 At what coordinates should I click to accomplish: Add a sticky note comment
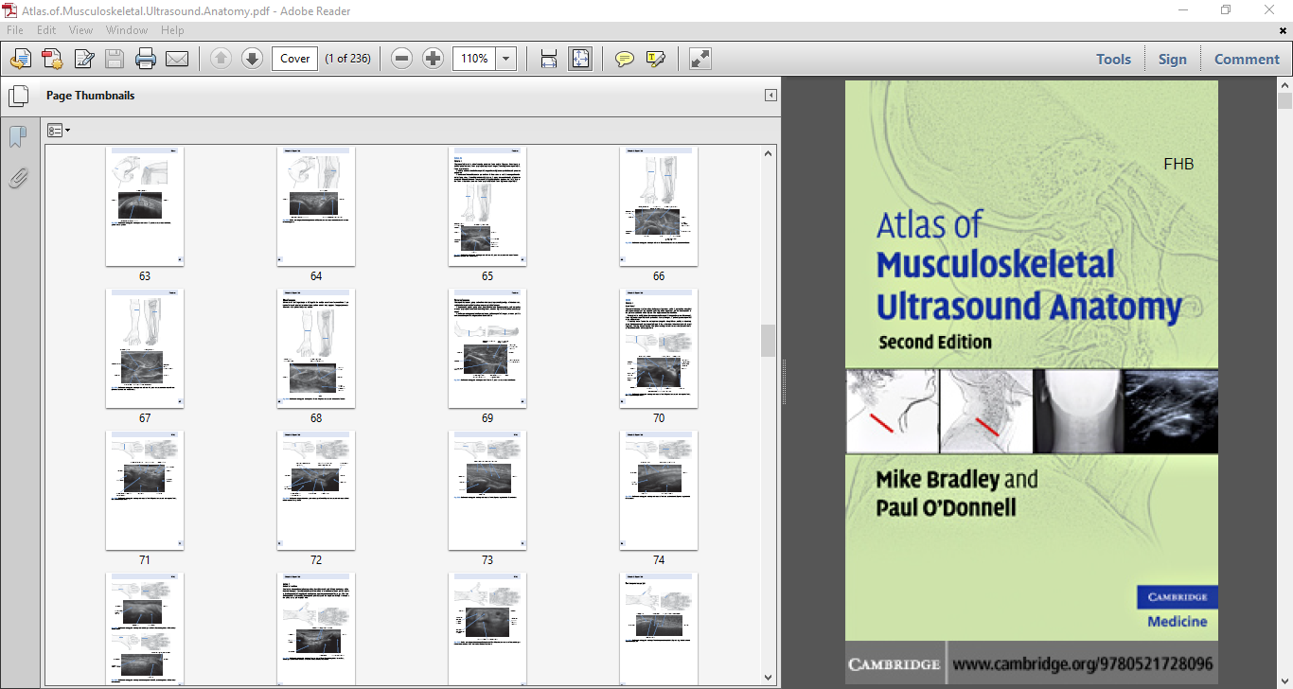625,59
